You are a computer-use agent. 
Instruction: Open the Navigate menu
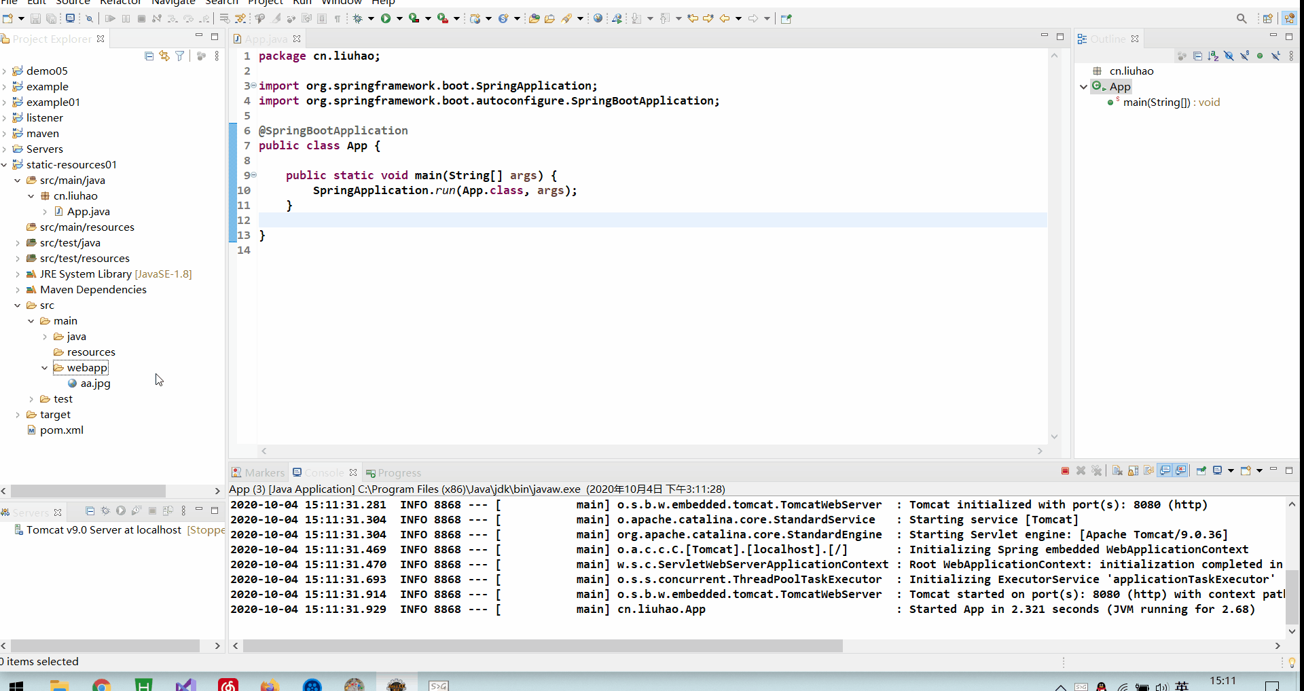(x=173, y=2)
